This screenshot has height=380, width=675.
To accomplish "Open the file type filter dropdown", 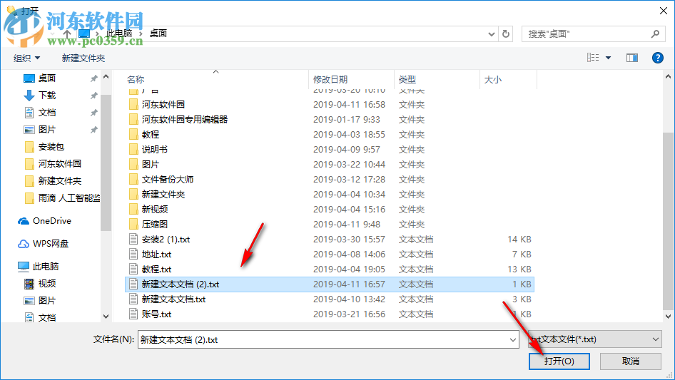I will click(x=595, y=339).
